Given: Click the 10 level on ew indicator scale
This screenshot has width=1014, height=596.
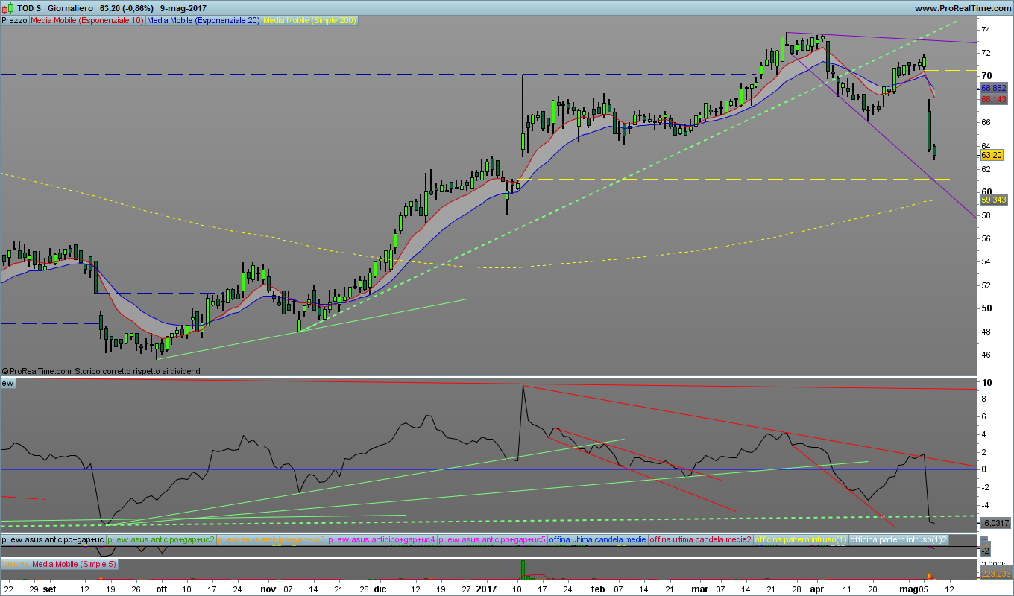Looking at the screenshot, I should point(986,382).
